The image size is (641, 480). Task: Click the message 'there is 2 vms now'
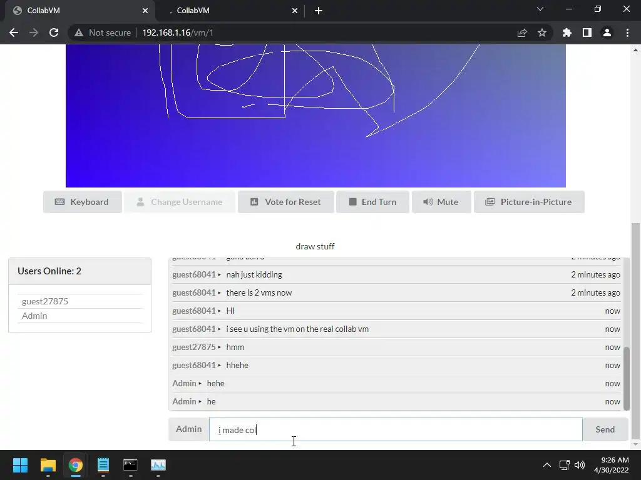pyautogui.click(x=259, y=292)
